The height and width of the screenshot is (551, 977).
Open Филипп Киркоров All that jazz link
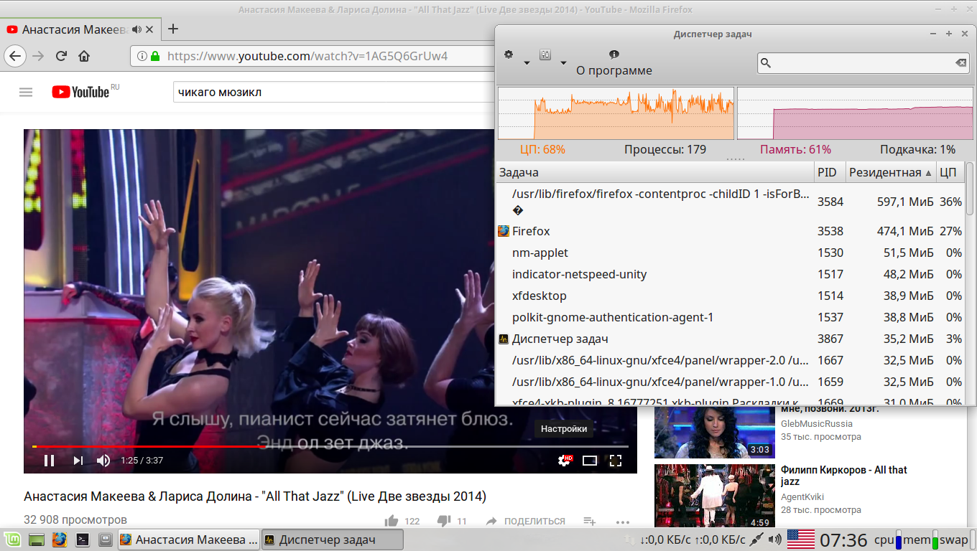pyautogui.click(x=844, y=476)
